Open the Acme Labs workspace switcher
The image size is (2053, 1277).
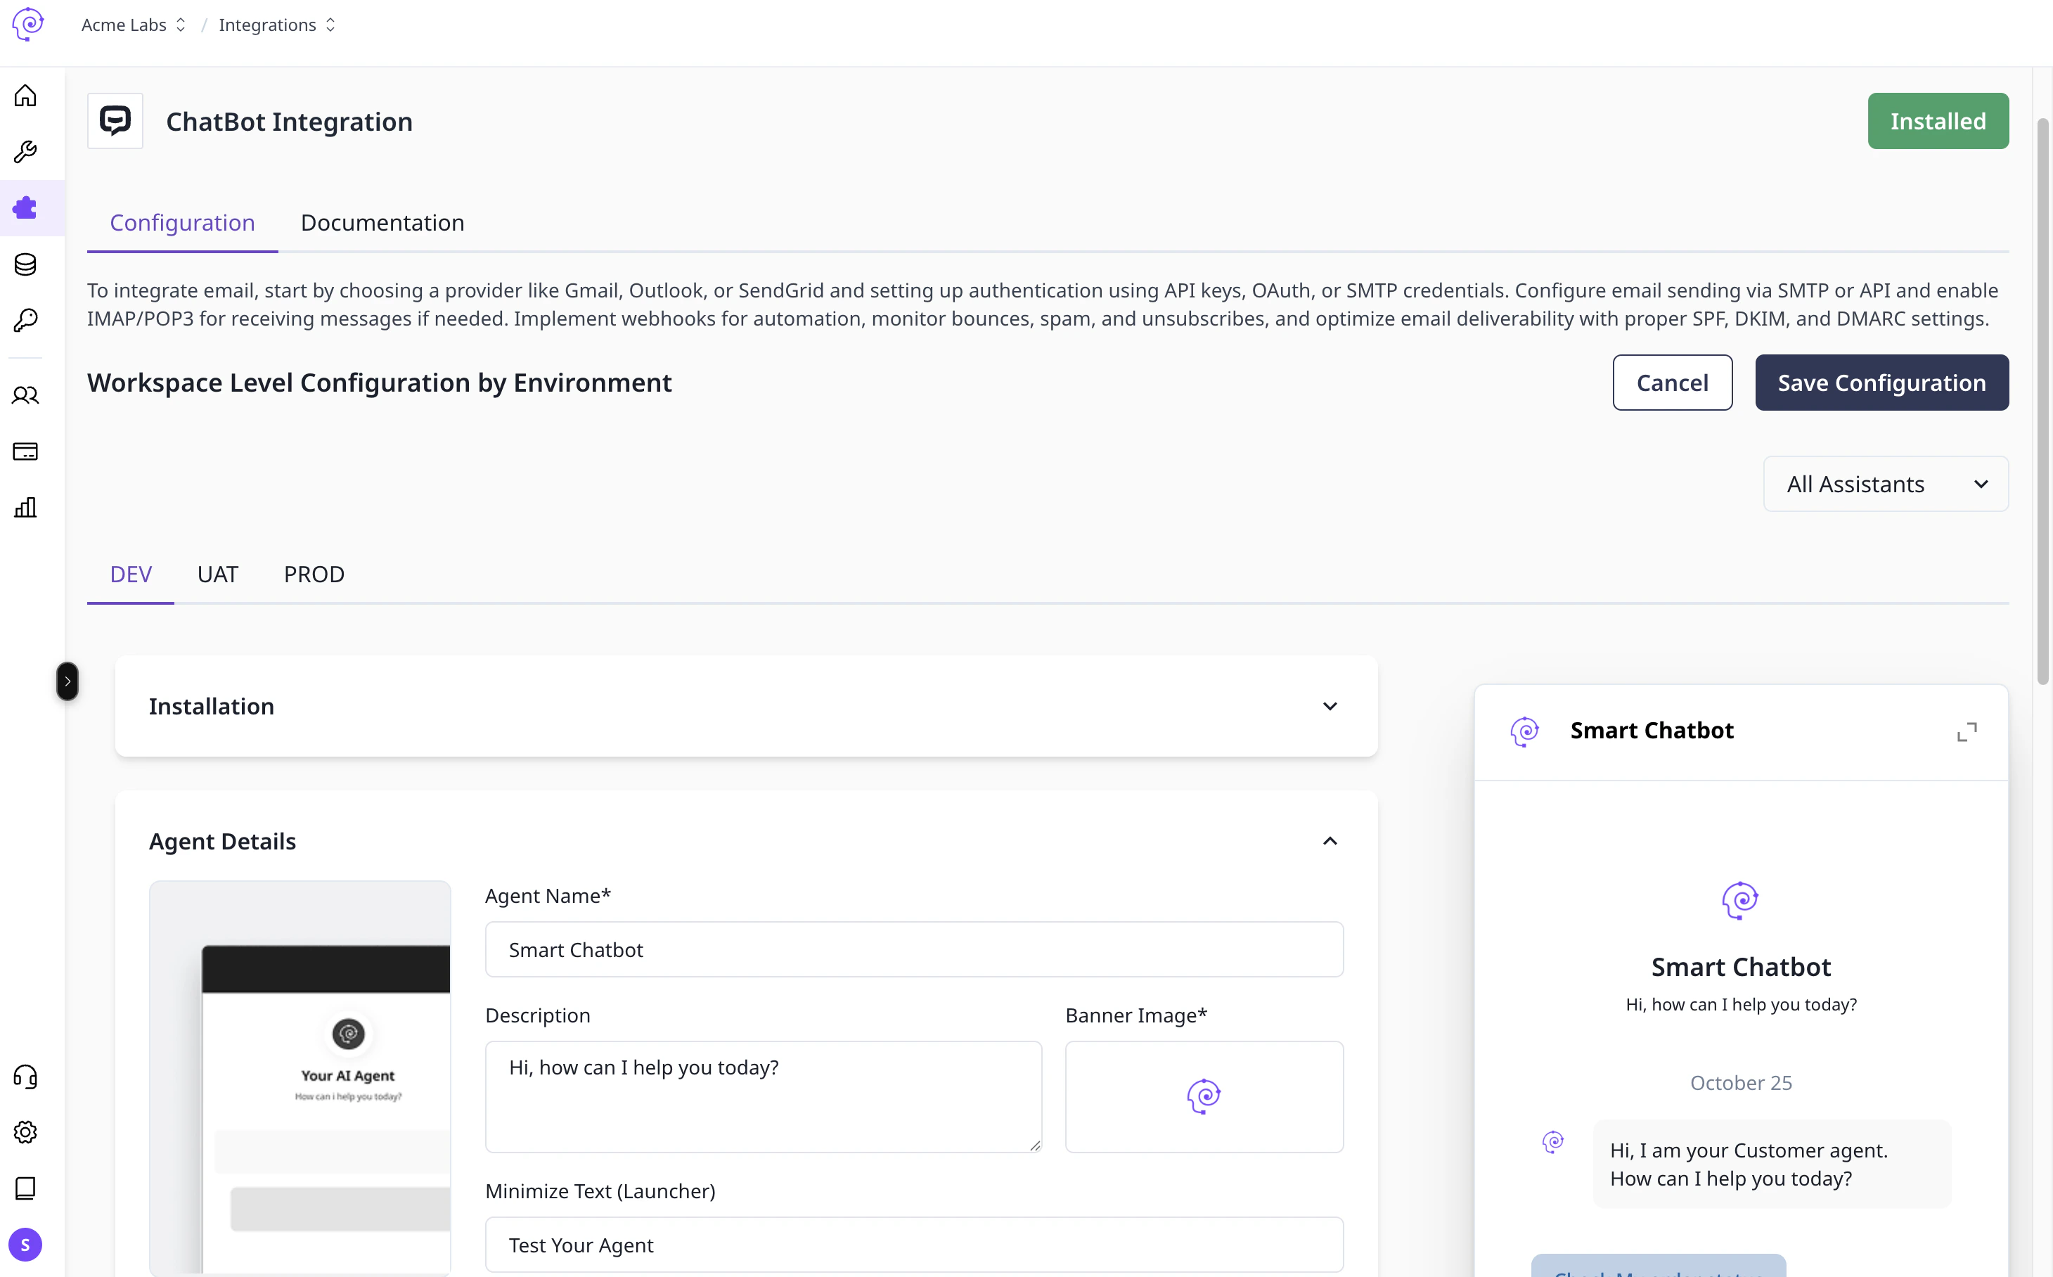point(134,25)
